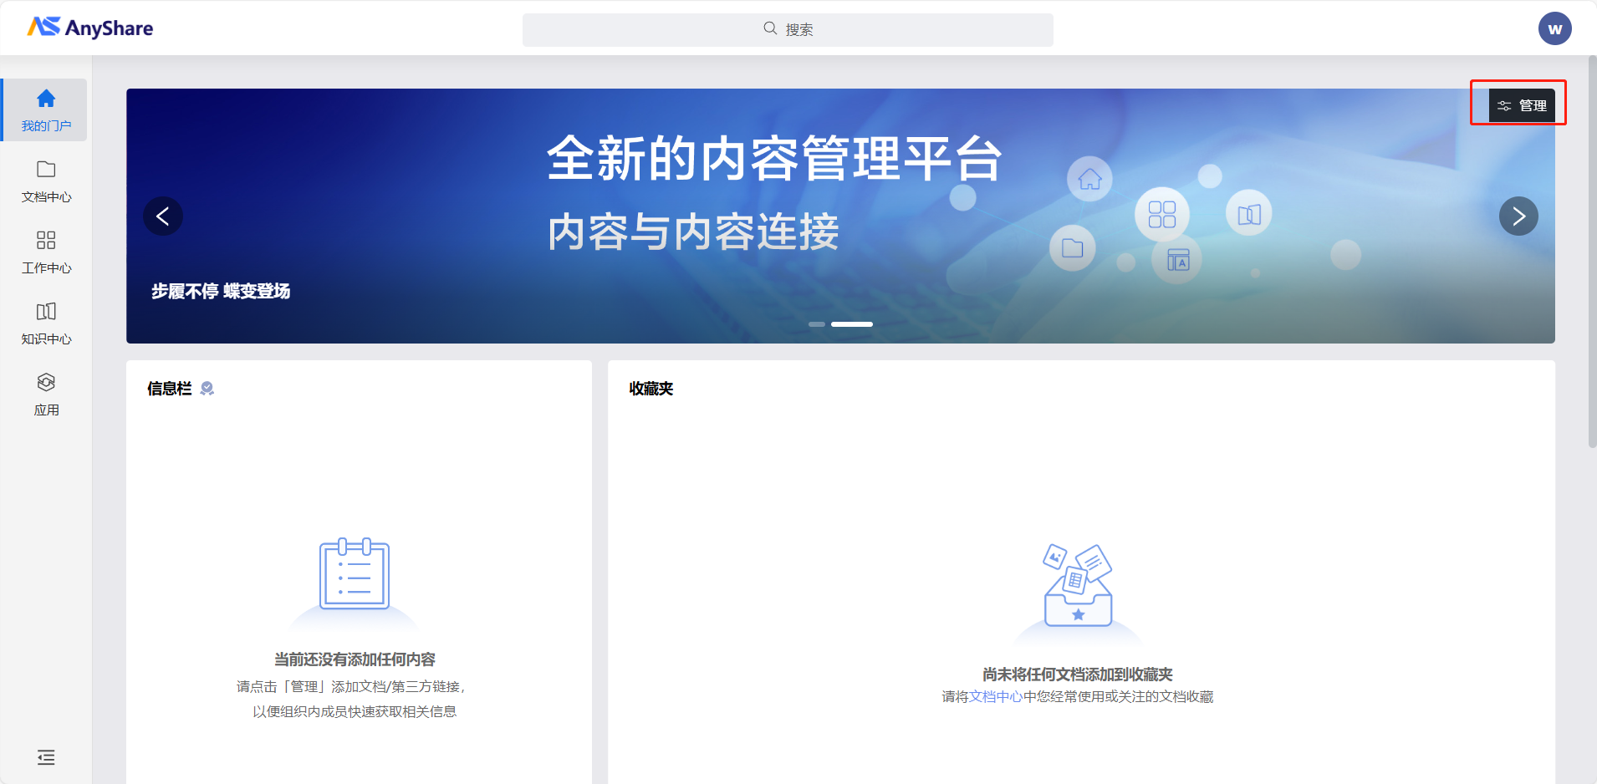Select the active second carousel indicator
Viewport: 1597px width, 784px height.
tap(852, 324)
